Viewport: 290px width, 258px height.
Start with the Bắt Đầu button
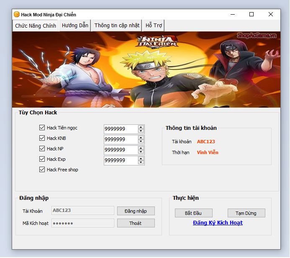[194, 213]
